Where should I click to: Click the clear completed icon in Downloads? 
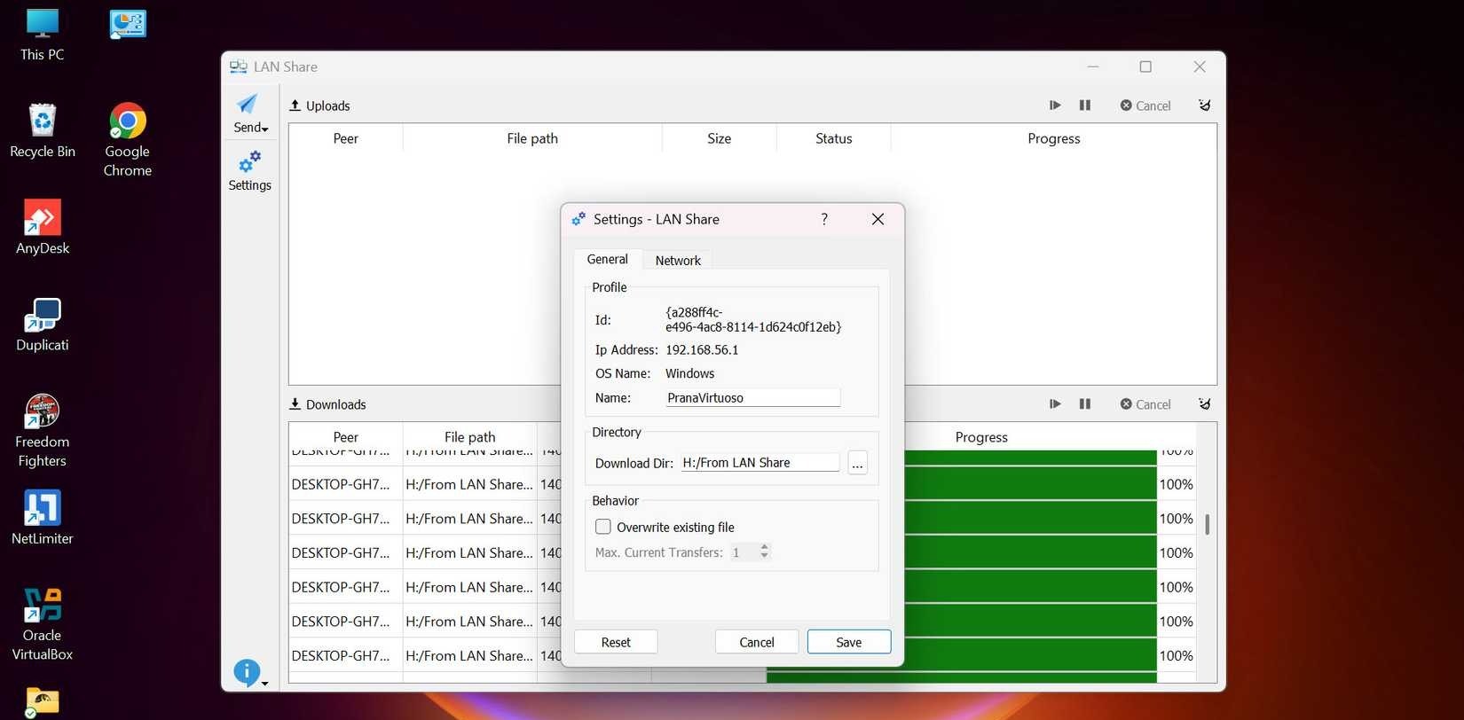click(1204, 404)
